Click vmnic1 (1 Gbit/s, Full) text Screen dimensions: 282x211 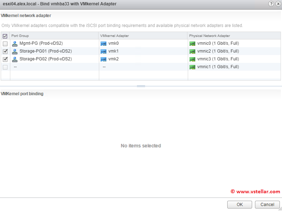click(x=218, y=67)
